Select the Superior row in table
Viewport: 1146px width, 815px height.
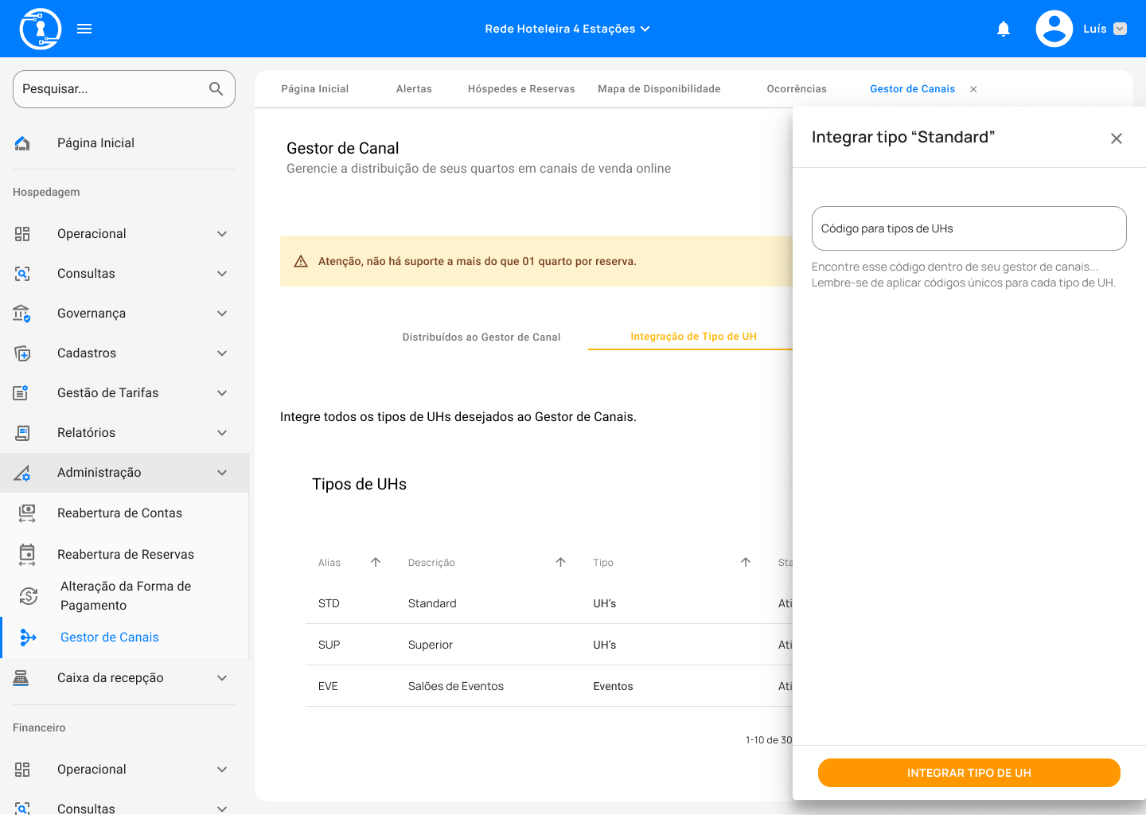431,645
